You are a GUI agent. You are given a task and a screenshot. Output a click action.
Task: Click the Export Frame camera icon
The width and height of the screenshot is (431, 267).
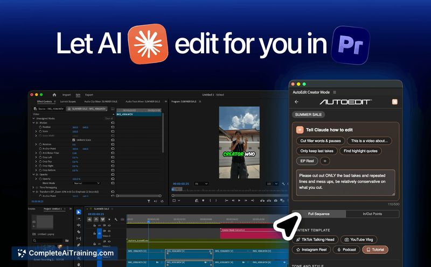point(276,201)
